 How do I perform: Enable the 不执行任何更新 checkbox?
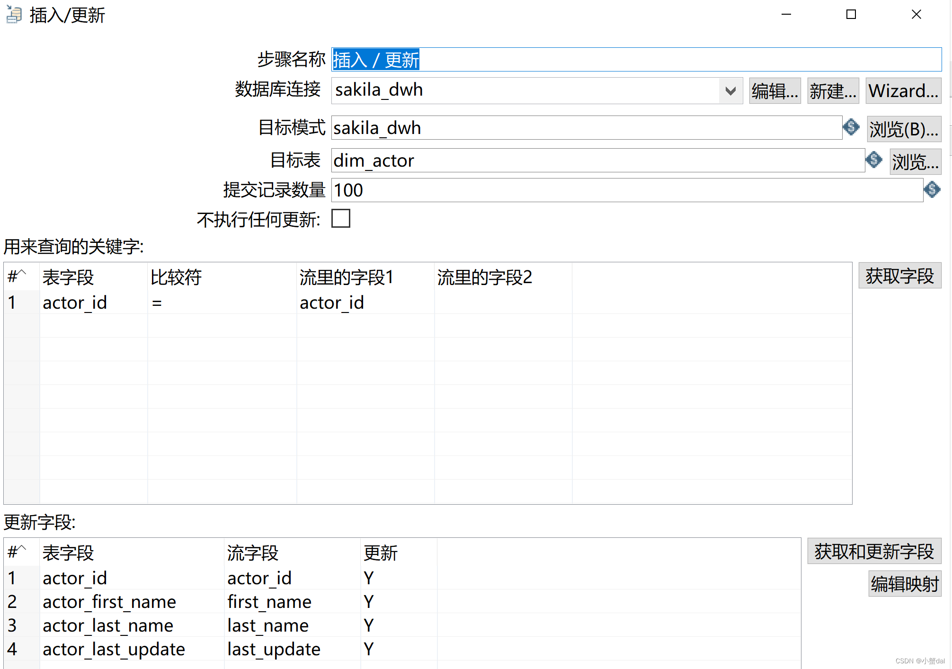click(340, 219)
